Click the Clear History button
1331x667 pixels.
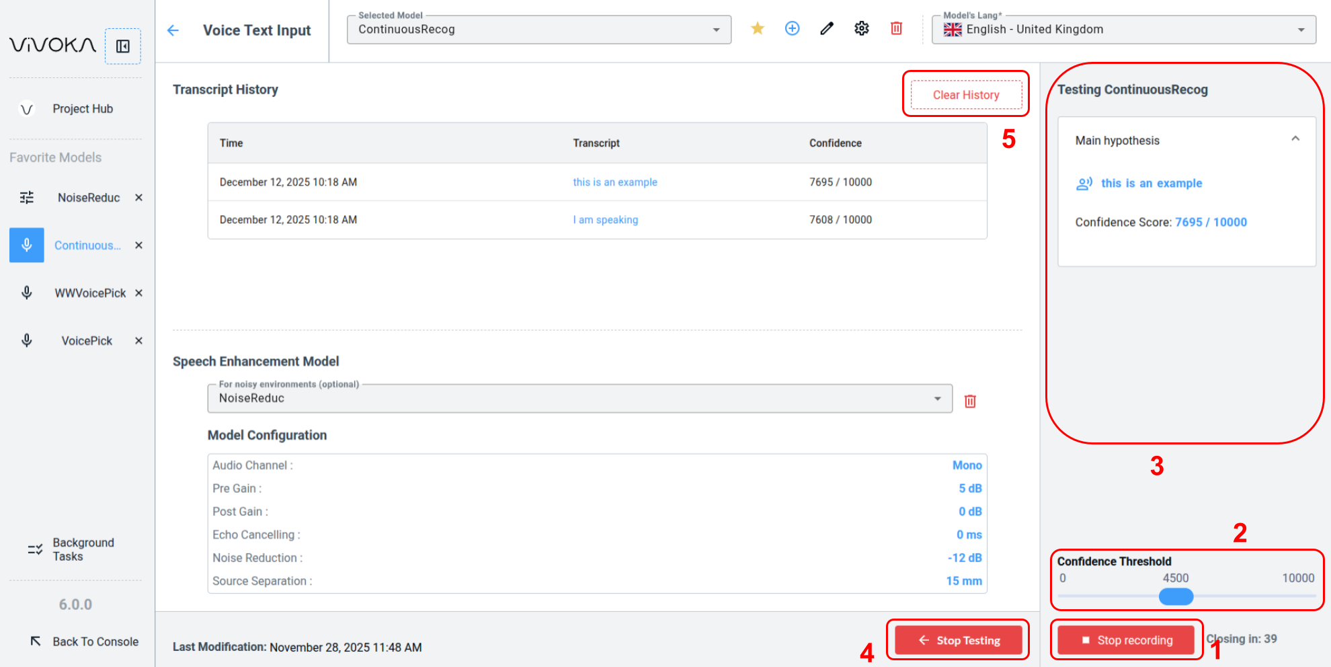[966, 95]
